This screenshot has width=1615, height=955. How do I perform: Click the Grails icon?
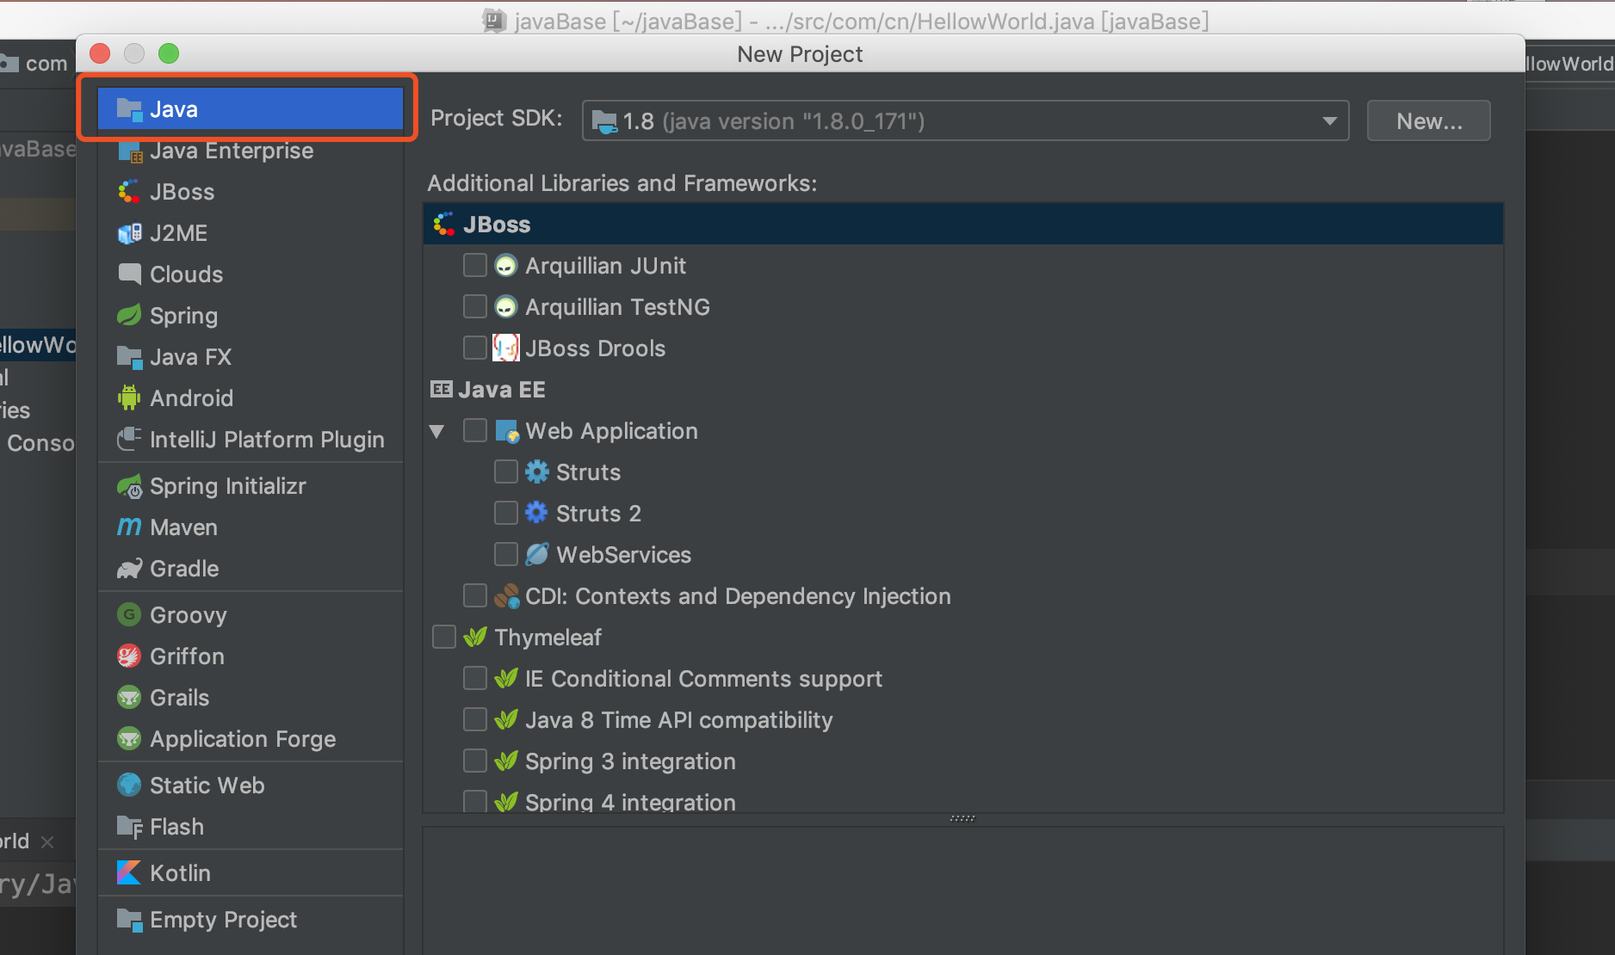129,698
